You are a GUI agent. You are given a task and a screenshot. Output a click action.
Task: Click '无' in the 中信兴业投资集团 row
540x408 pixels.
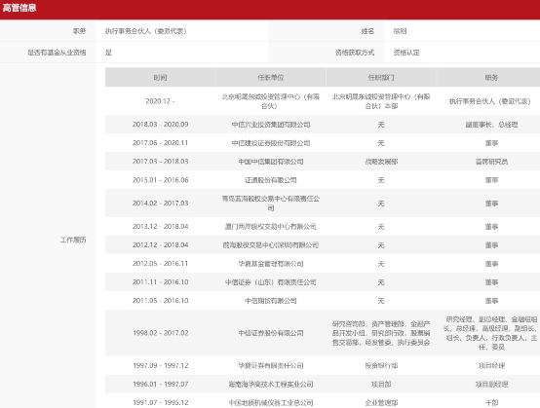point(381,125)
